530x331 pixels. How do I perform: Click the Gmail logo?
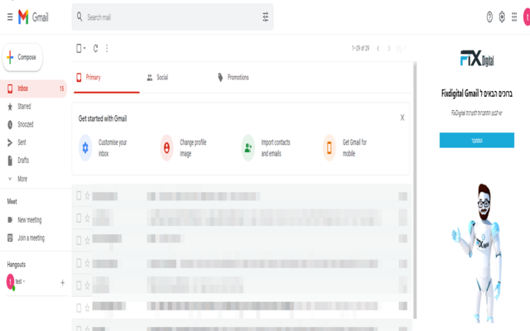(33, 17)
